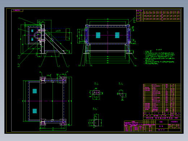Click the revision table beside the title block
Image resolution: width=188 pixels, height=141 pixels.
pos(133,126)
